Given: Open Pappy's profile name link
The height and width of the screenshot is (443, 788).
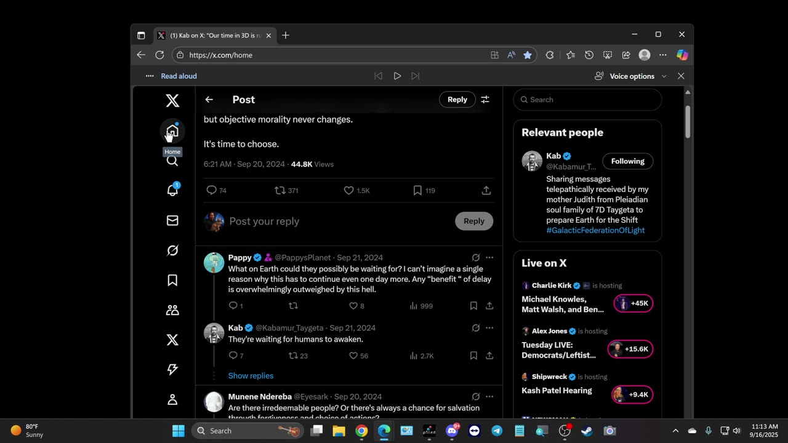Looking at the screenshot, I should [240, 258].
